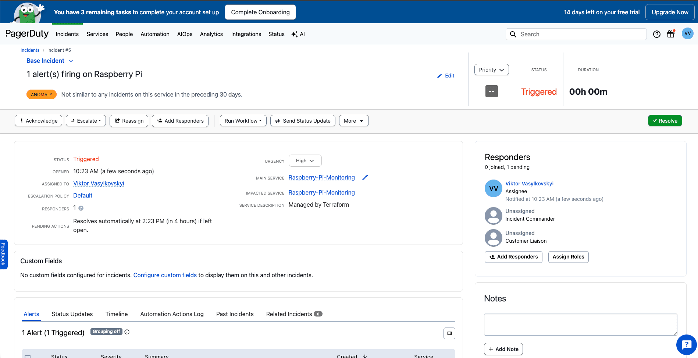
Task: Open the alerts table column settings icon
Action: (449, 333)
